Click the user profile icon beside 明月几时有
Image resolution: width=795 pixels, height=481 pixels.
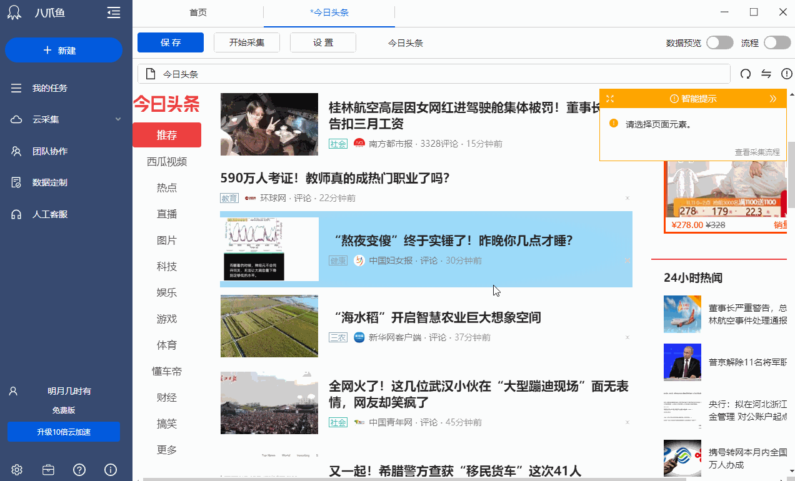(x=12, y=391)
